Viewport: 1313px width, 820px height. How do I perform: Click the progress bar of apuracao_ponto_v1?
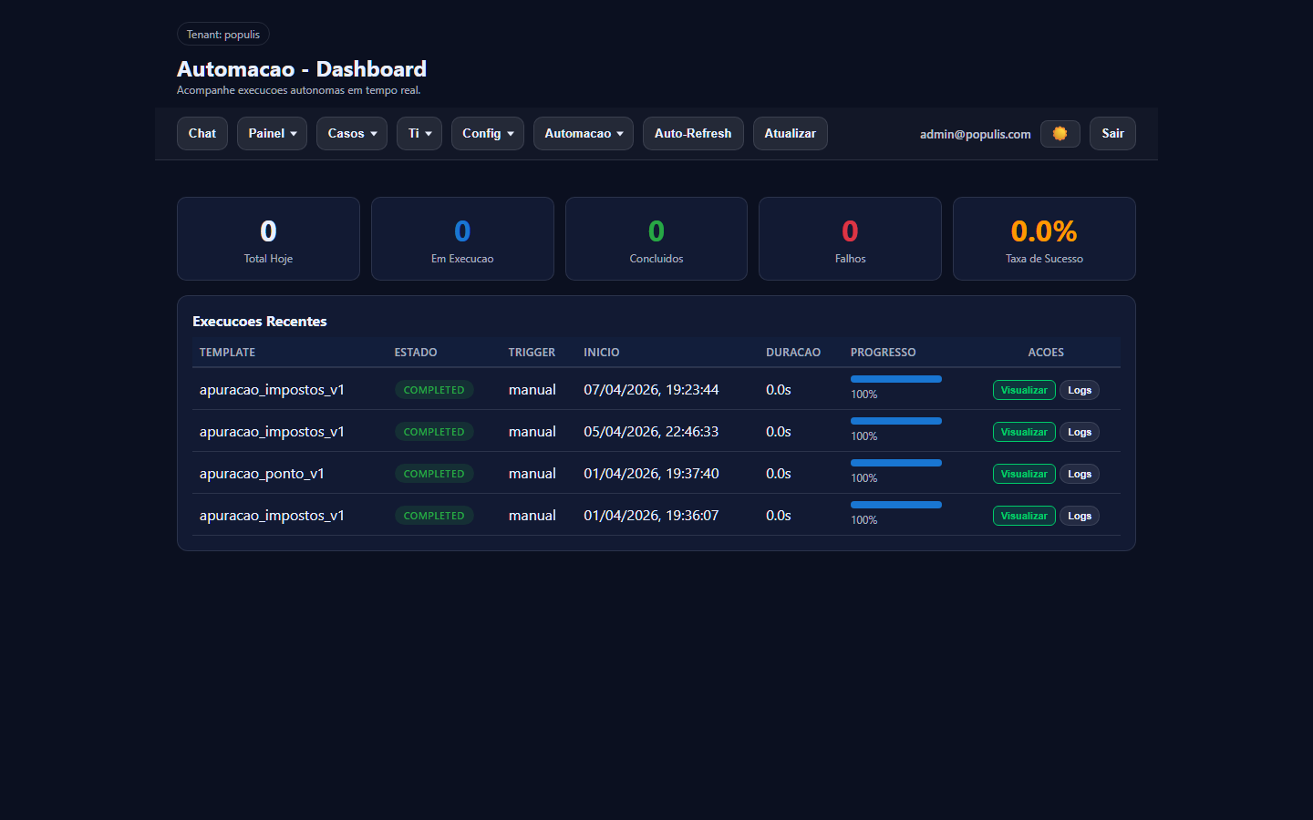tap(895, 463)
